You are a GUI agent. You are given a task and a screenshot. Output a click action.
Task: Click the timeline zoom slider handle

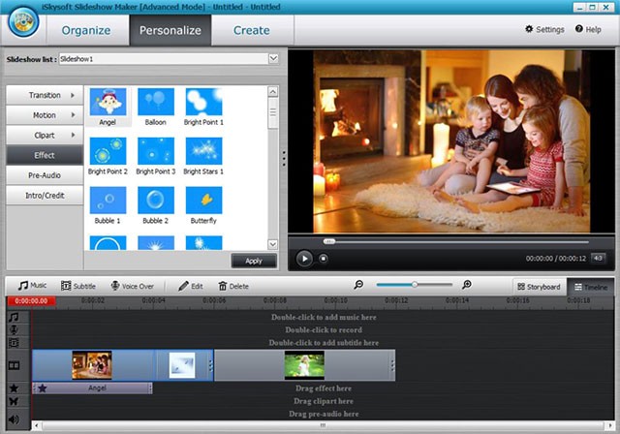tap(415, 284)
